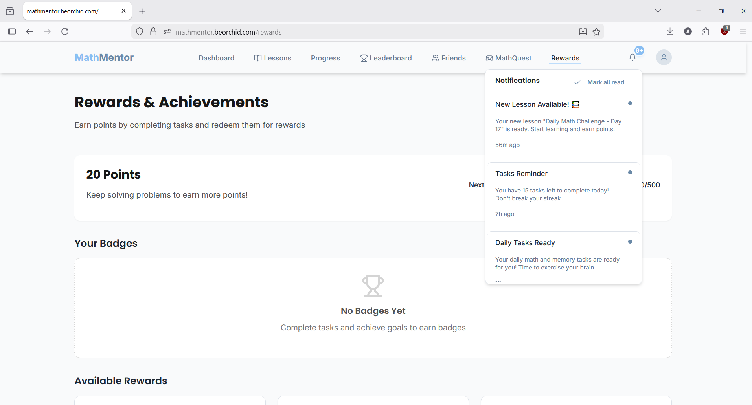Bookmark this page with the star
This screenshot has height=405, width=752.
596,32
